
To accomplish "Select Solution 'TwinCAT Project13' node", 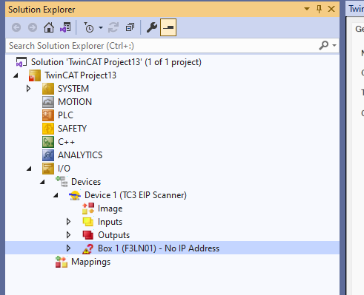I will click(116, 62).
